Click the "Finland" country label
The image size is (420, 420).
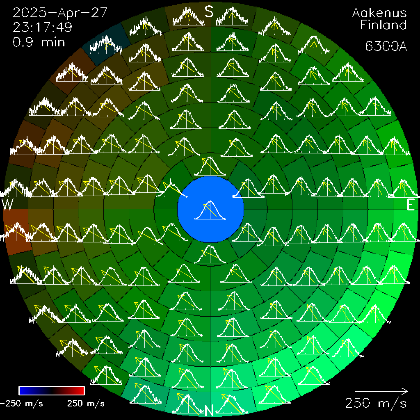(x=383, y=25)
